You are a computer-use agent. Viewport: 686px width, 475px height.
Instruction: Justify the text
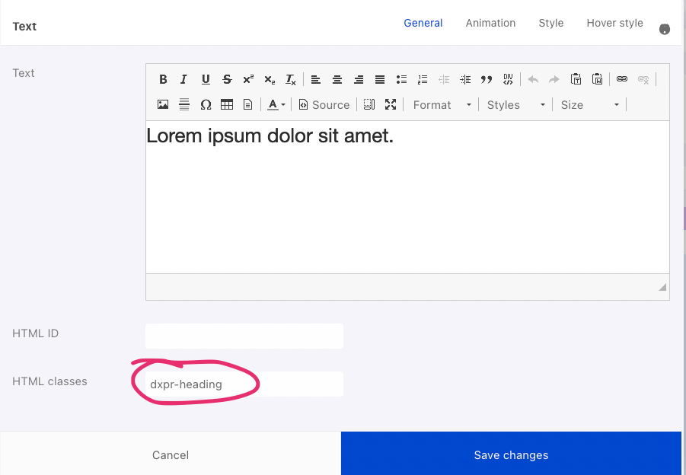coord(380,79)
